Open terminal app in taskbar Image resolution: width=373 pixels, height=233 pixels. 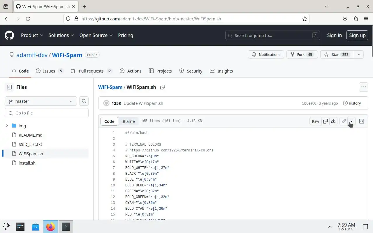[66, 227]
